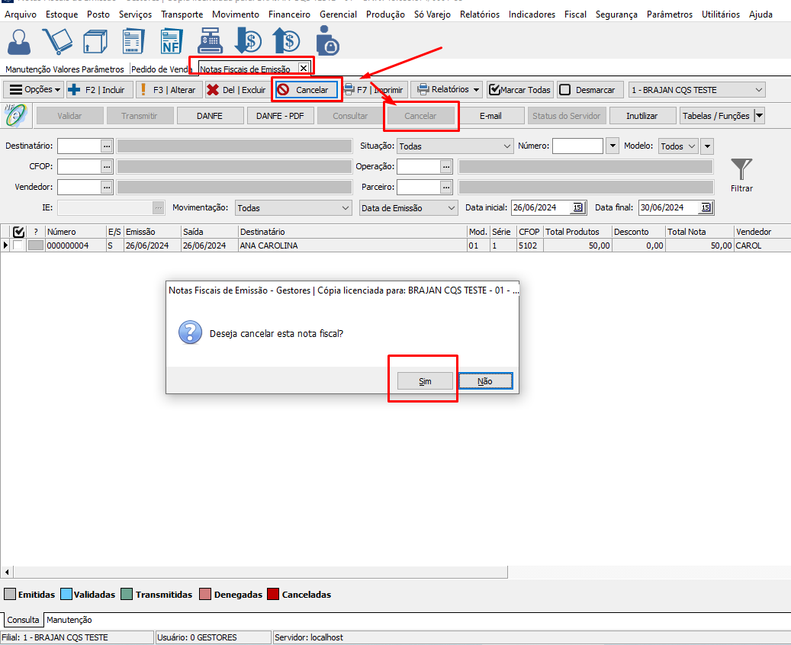This screenshot has width=791, height=645.
Task: Click the up-arrow dollar icon
Action: coord(288,41)
